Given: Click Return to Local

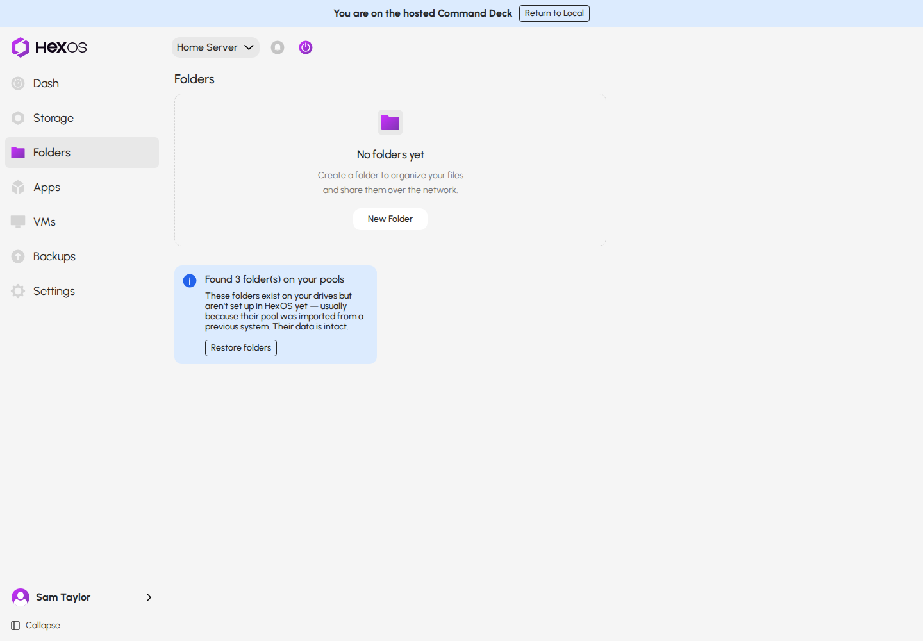Looking at the screenshot, I should click(x=554, y=13).
